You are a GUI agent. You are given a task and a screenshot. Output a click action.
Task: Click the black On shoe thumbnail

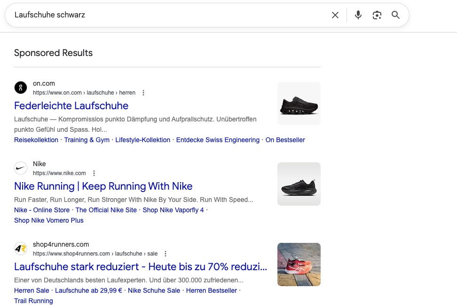pyautogui.click(x=299, y=104)
